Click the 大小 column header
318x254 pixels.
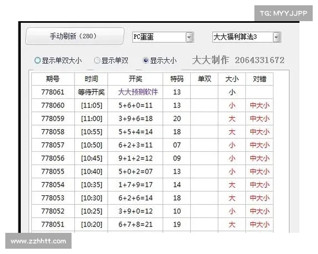[232, 79]
